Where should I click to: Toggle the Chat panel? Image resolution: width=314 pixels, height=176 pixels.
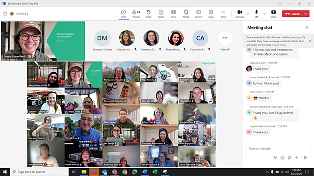[x=123, y=14]
